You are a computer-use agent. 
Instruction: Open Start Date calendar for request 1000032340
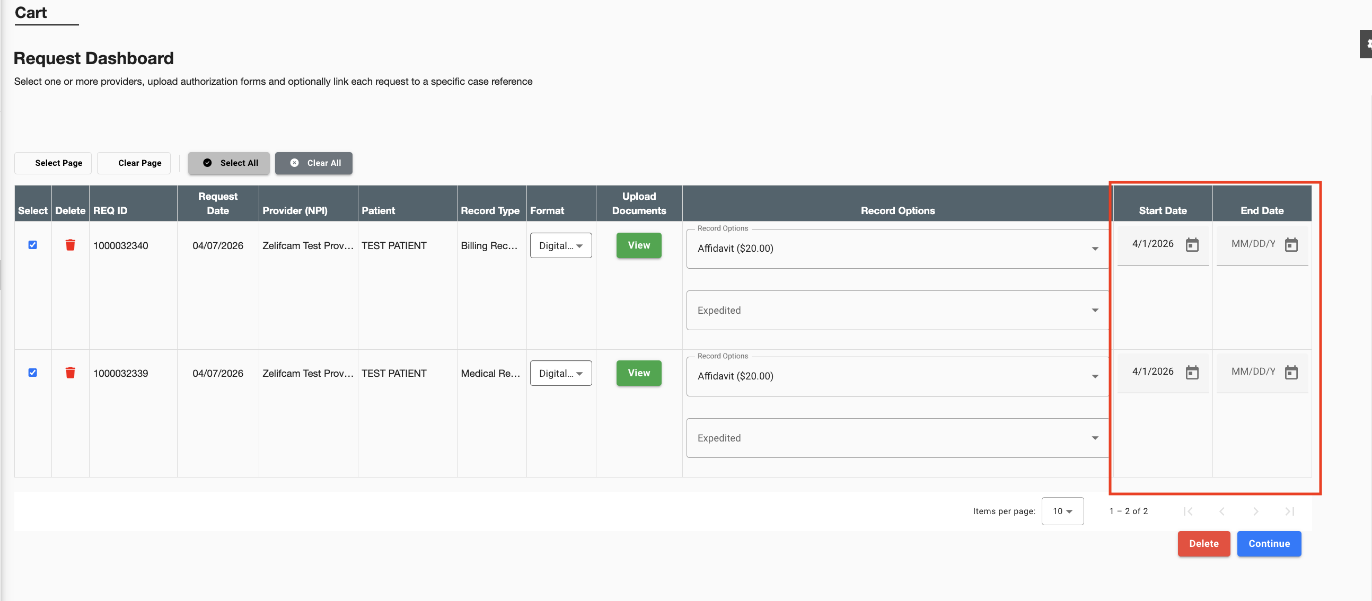coord(1191,245)
